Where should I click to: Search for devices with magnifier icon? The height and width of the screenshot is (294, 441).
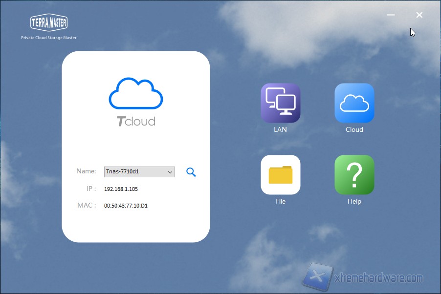[x=191, y=172]
